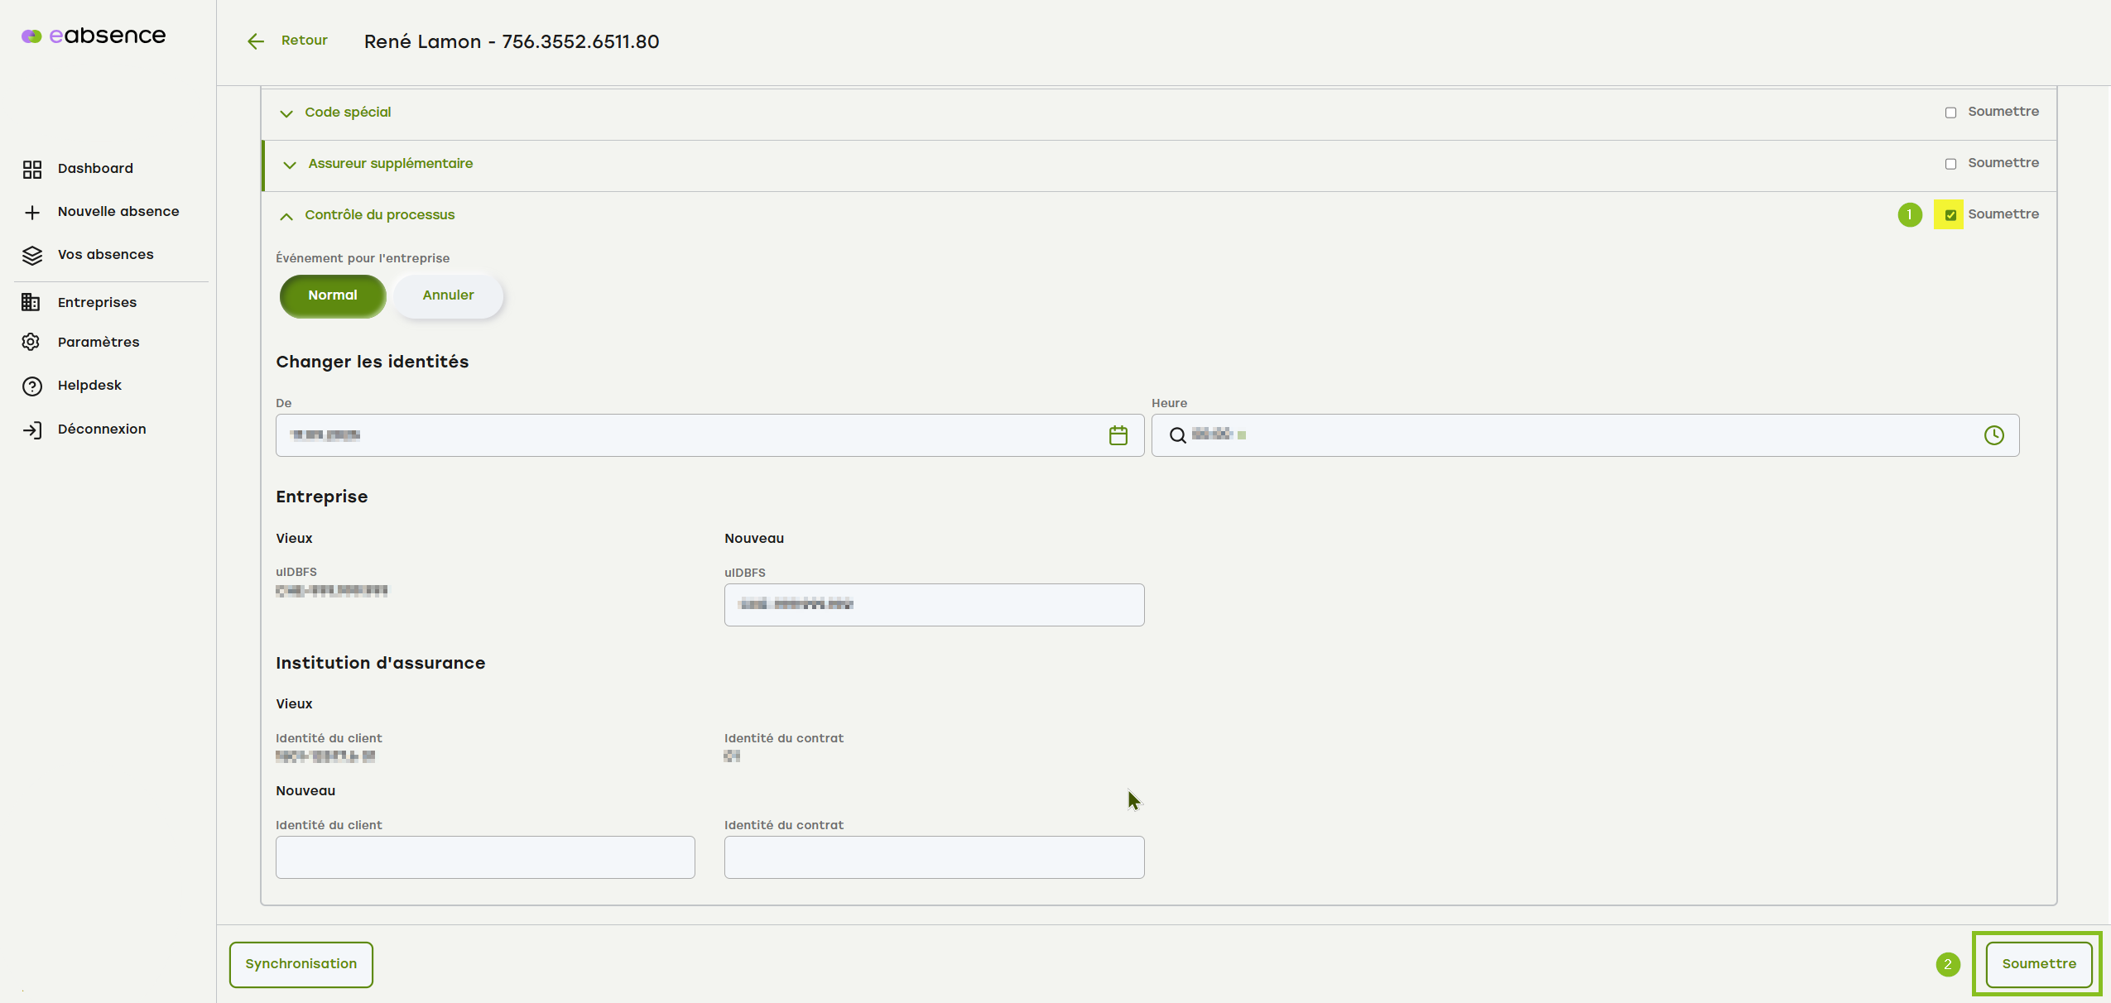Screen dimensions: 2111x1003
Task: Click the Entreprises building icon
Action: 31,303
